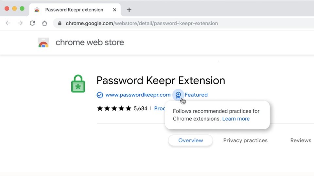Reload the current page
This screenshot has height=176, width=314.
coord(32,23)
